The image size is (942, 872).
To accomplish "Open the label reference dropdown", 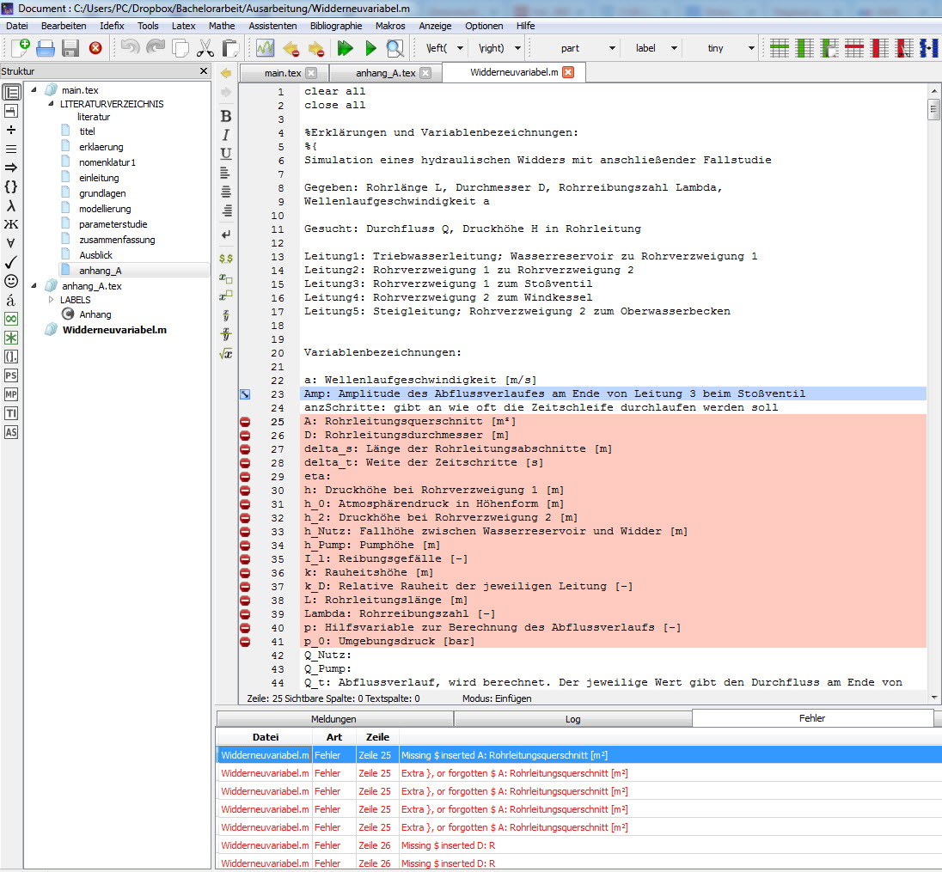I will coord(674,48).
